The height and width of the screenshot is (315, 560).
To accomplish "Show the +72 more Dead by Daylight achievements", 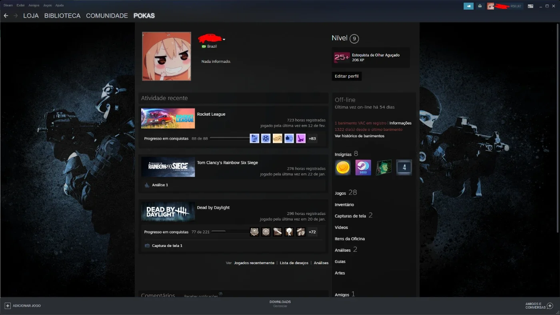I will pos(312,232).
